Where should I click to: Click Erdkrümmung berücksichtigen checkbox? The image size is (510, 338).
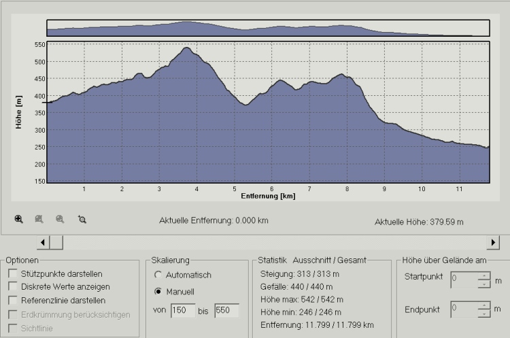pos(13,314)
